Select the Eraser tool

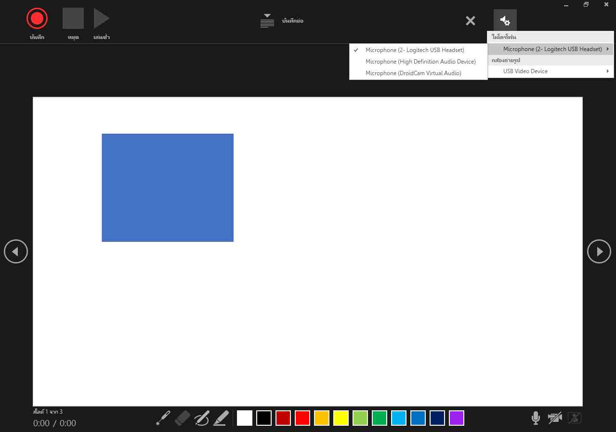click(x=183, y=418)
